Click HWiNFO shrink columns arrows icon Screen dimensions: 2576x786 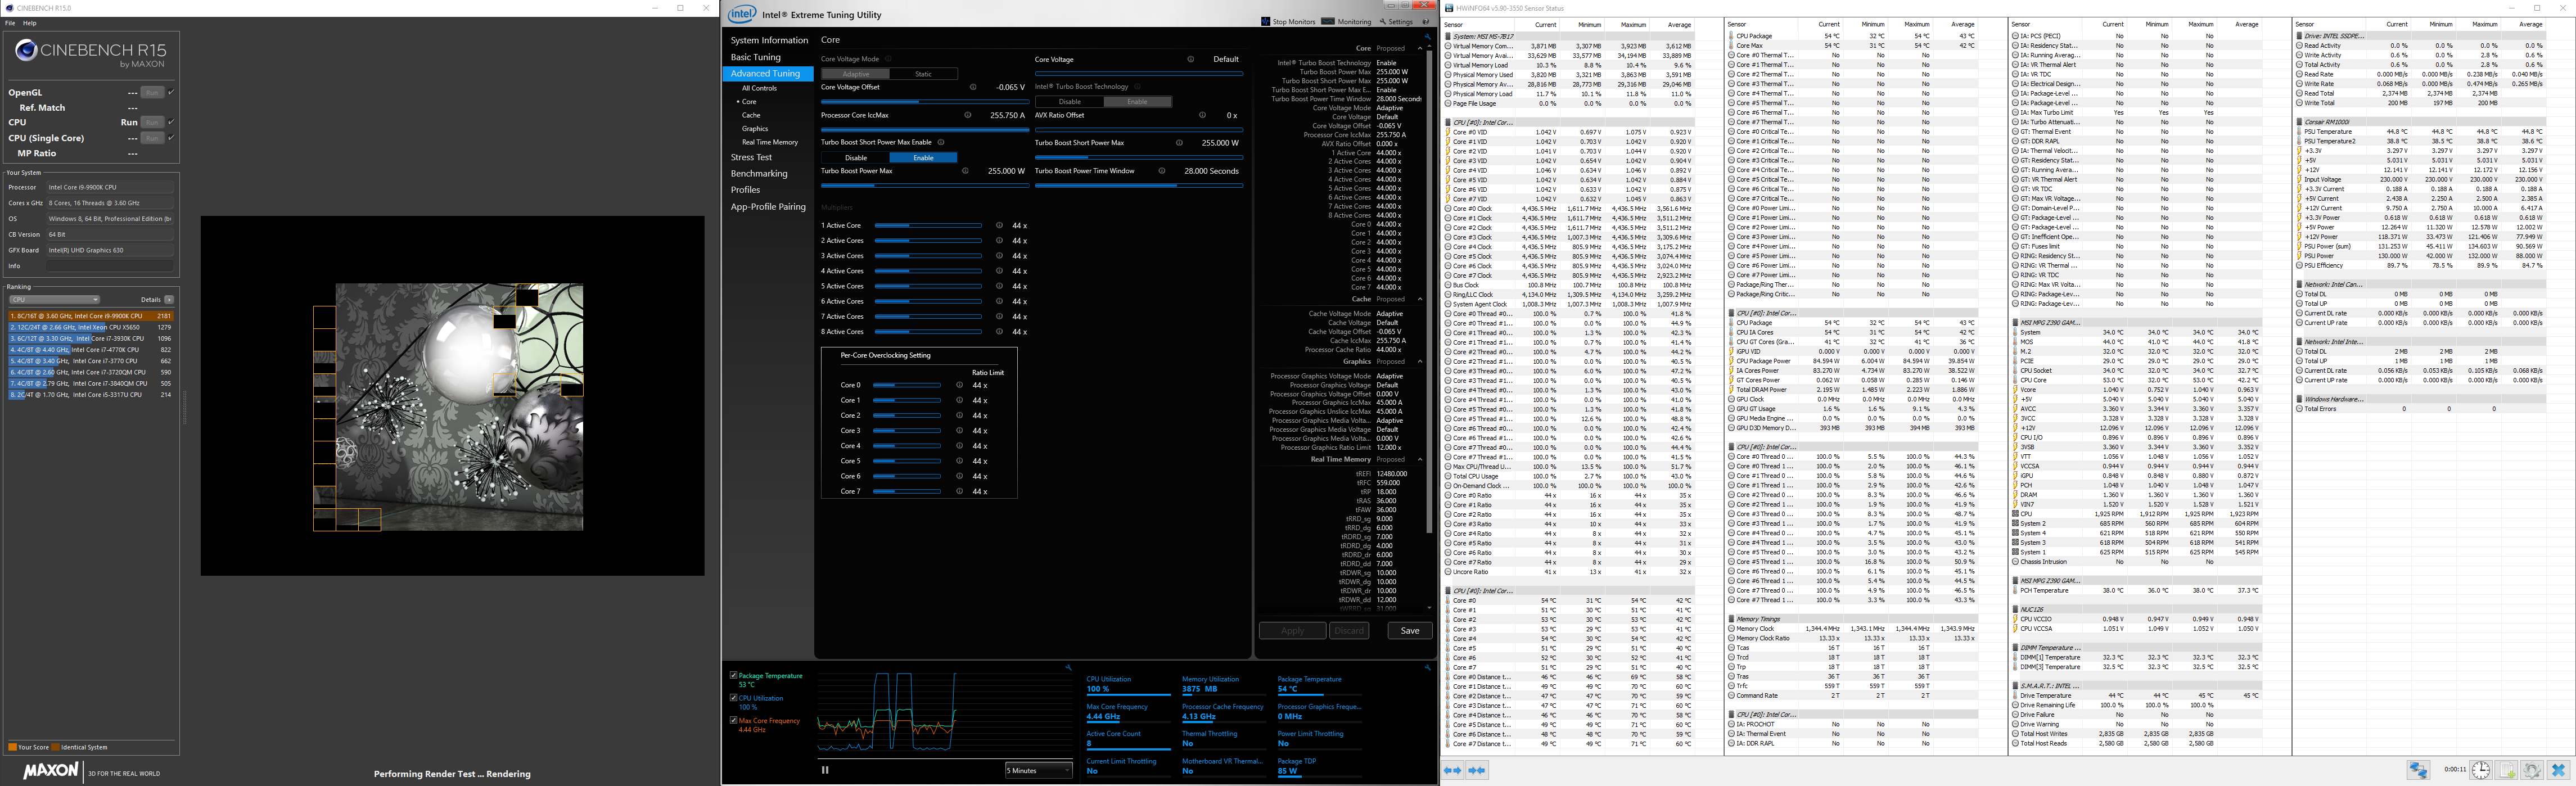(1477, 770)
